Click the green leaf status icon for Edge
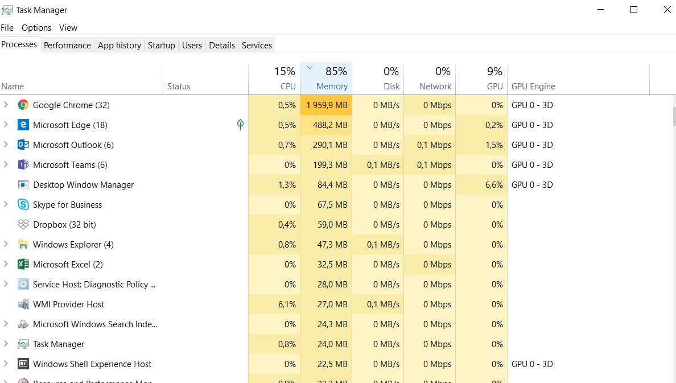Viewport: 676px width, 383px height. coord(240,125)
